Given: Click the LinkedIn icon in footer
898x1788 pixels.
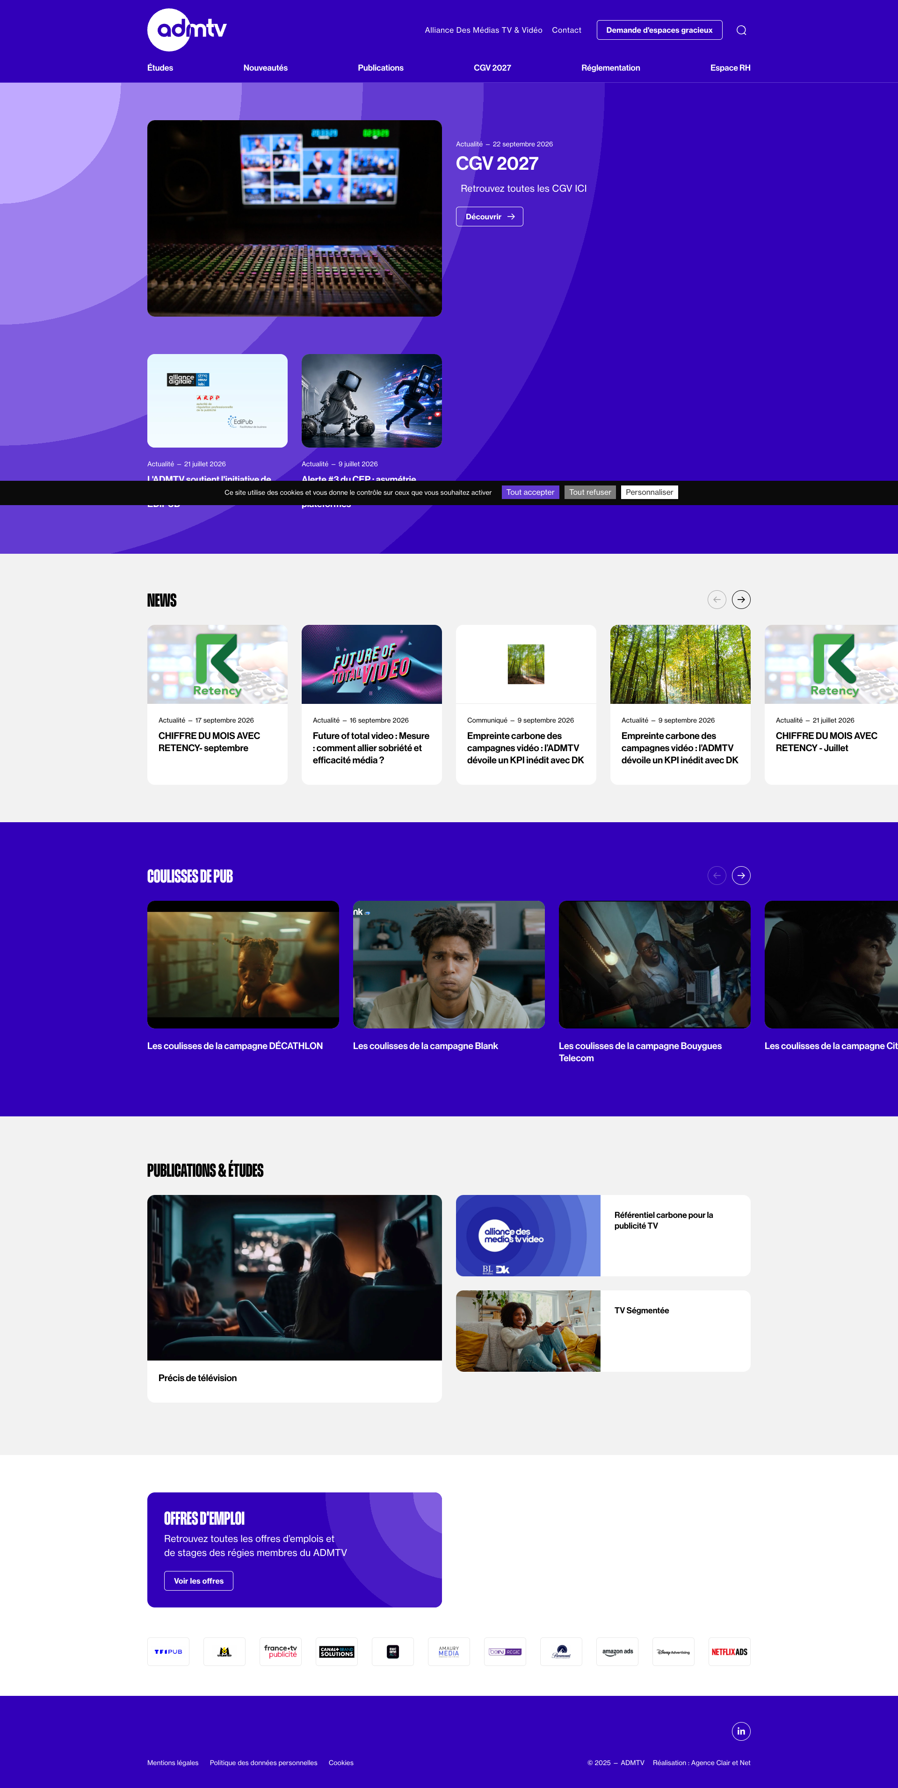Looking at the screenshot, I should [x=741, y=1731].
